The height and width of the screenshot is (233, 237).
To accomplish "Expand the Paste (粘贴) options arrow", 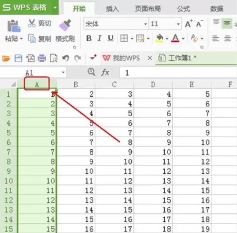I will pos(21,39).
